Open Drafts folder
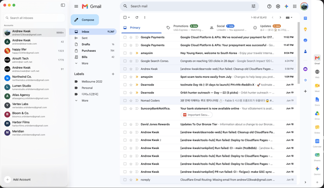324x188 pixels. coord(93,44)
